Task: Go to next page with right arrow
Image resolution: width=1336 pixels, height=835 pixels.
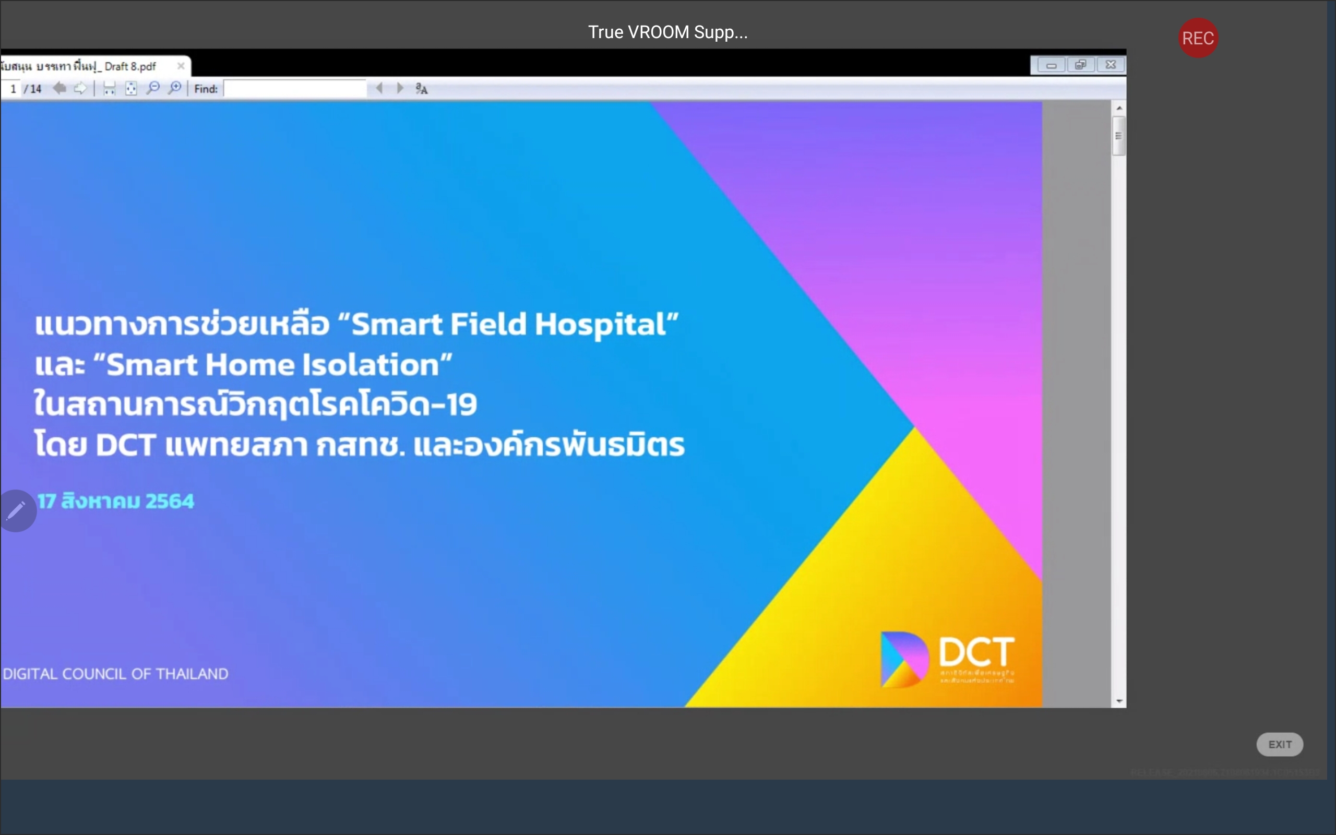Action: tap(80, 88)
